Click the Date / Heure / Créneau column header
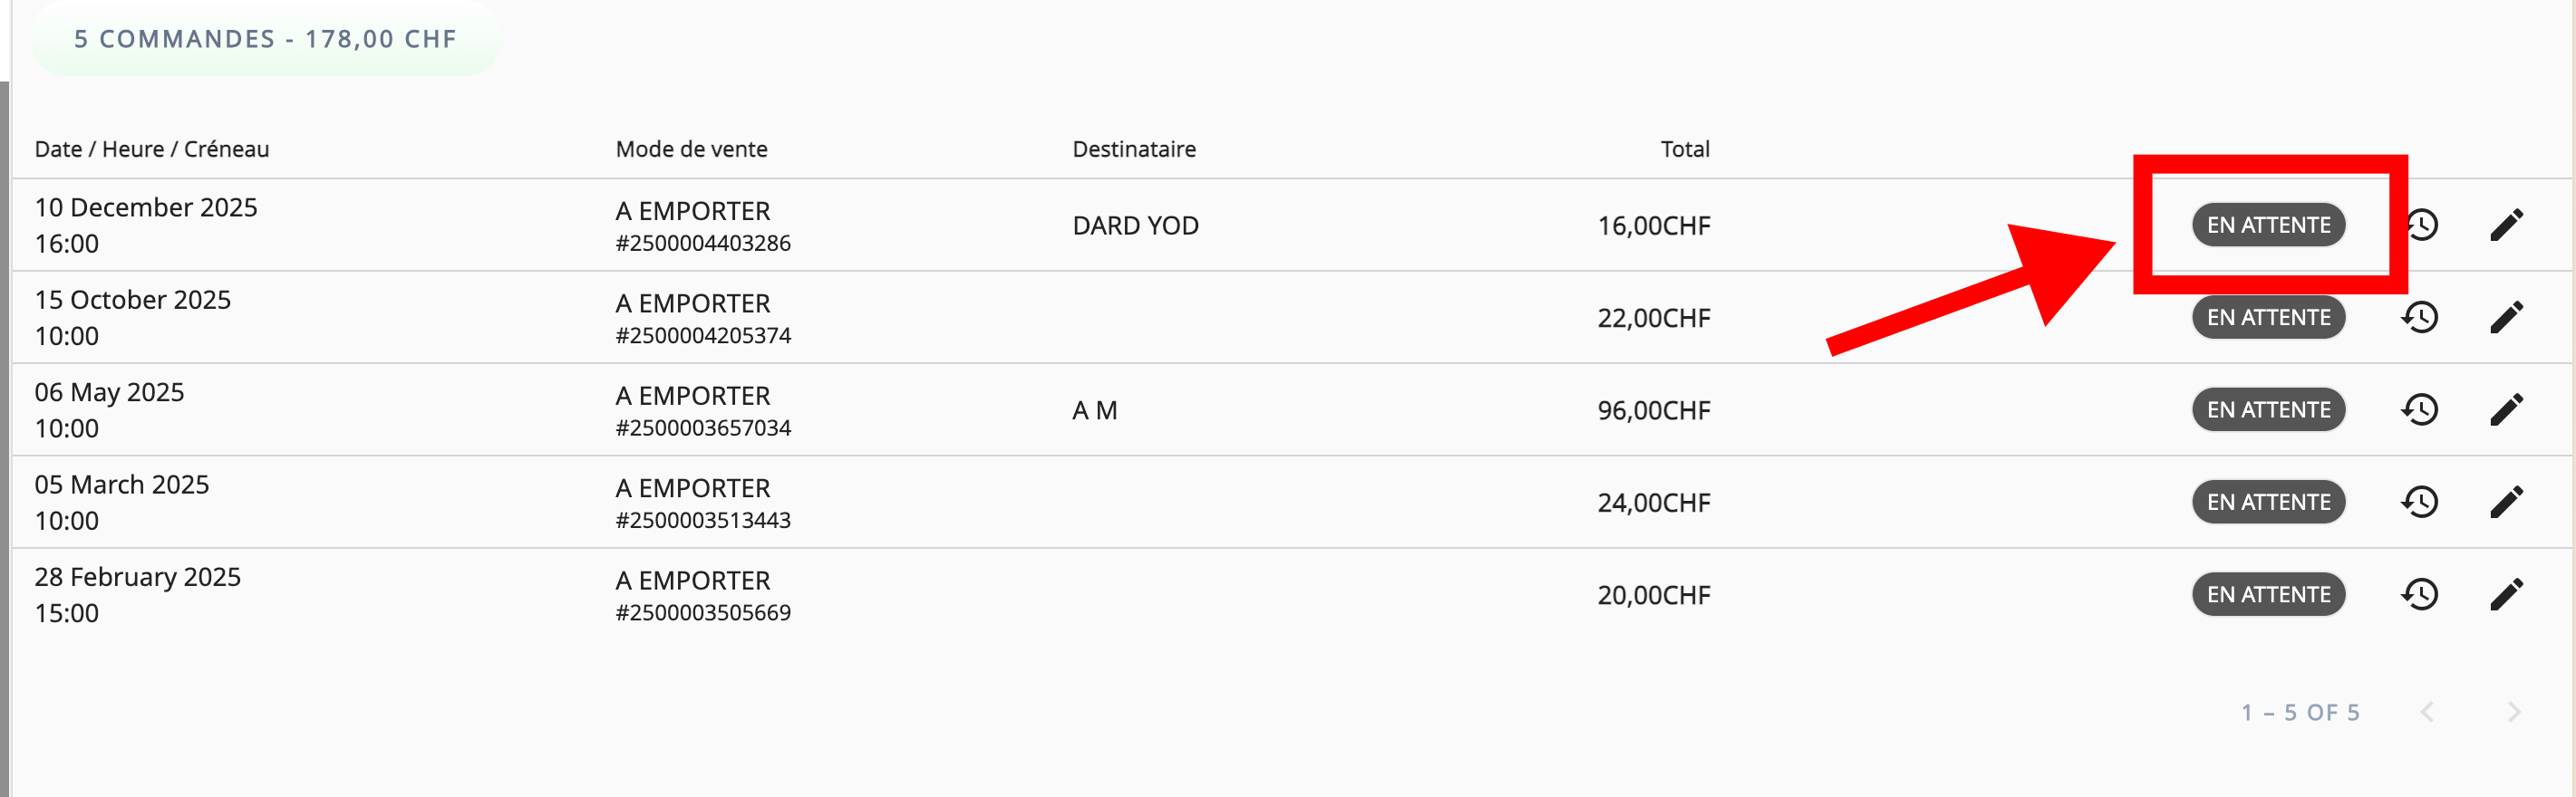Viewport: 2576px width, 797px height. 152,149
